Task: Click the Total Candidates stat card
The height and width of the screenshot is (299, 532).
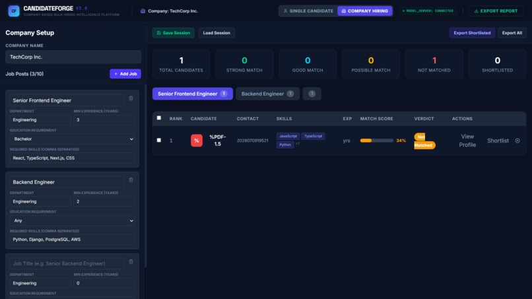Action: tap(181, 64)
